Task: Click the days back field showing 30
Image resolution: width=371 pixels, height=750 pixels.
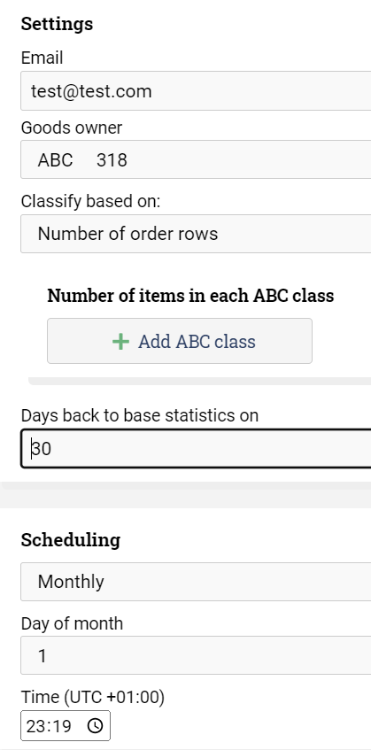Action: point(196,449)
